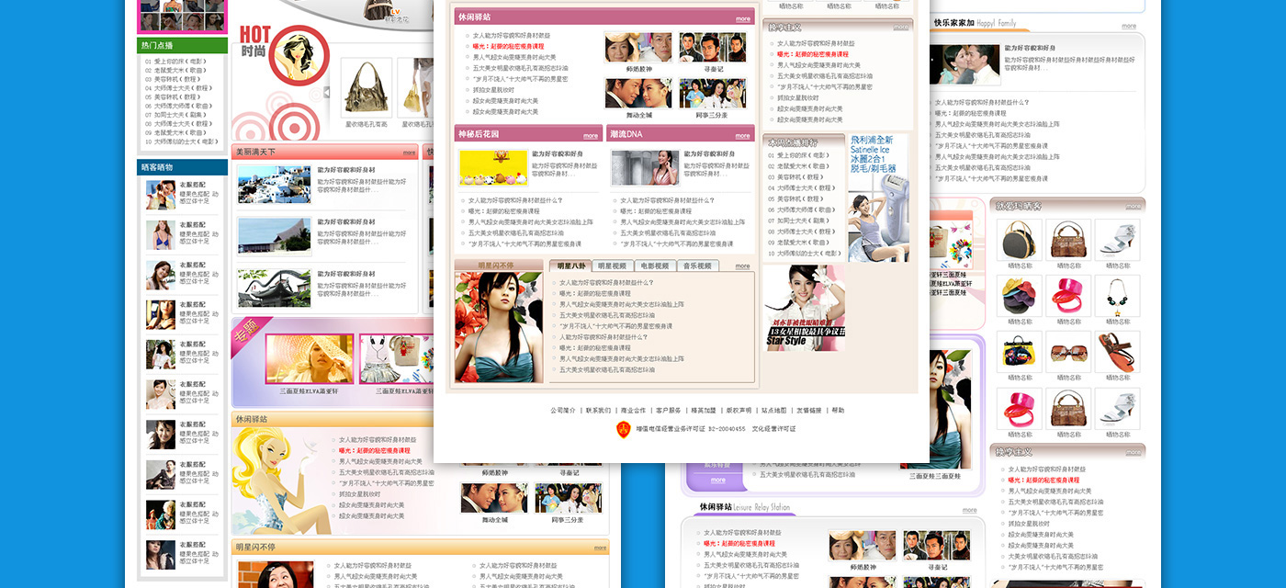
Task: Click the woman in sunhat banner image
Action: click(309, 359)
